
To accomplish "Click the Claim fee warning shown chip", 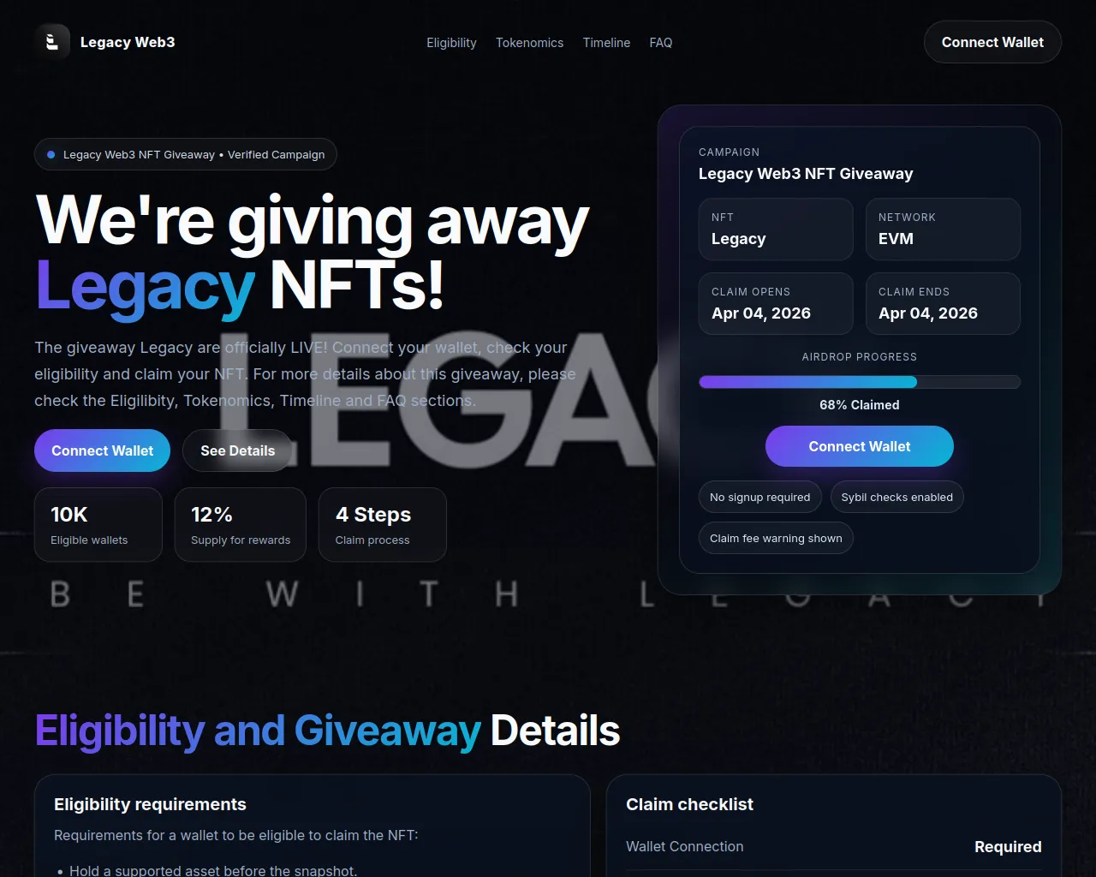I will (776, 538).
